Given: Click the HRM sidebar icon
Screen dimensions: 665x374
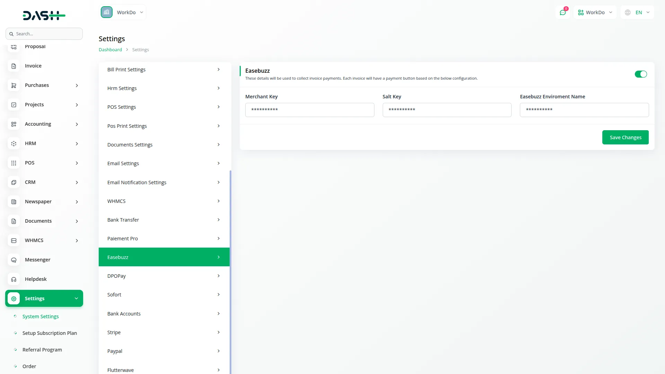Looking at the screenshot, I should click(14, 143).
